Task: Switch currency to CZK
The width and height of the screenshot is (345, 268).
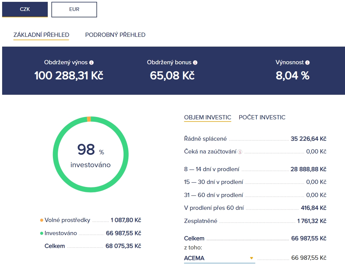Action: [x=25, y=9]
